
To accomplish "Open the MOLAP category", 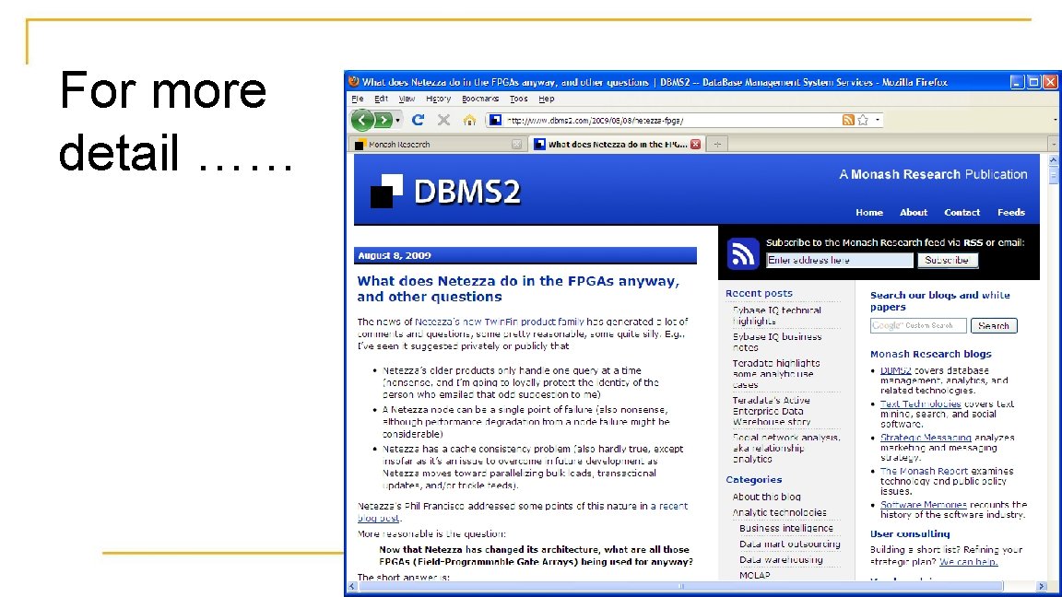I will point(754,575).
